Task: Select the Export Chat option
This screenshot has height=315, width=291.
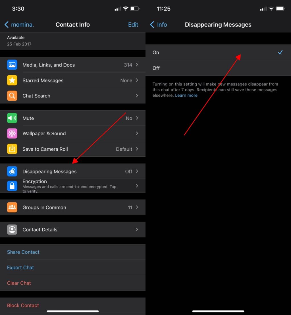Action: 20,268
